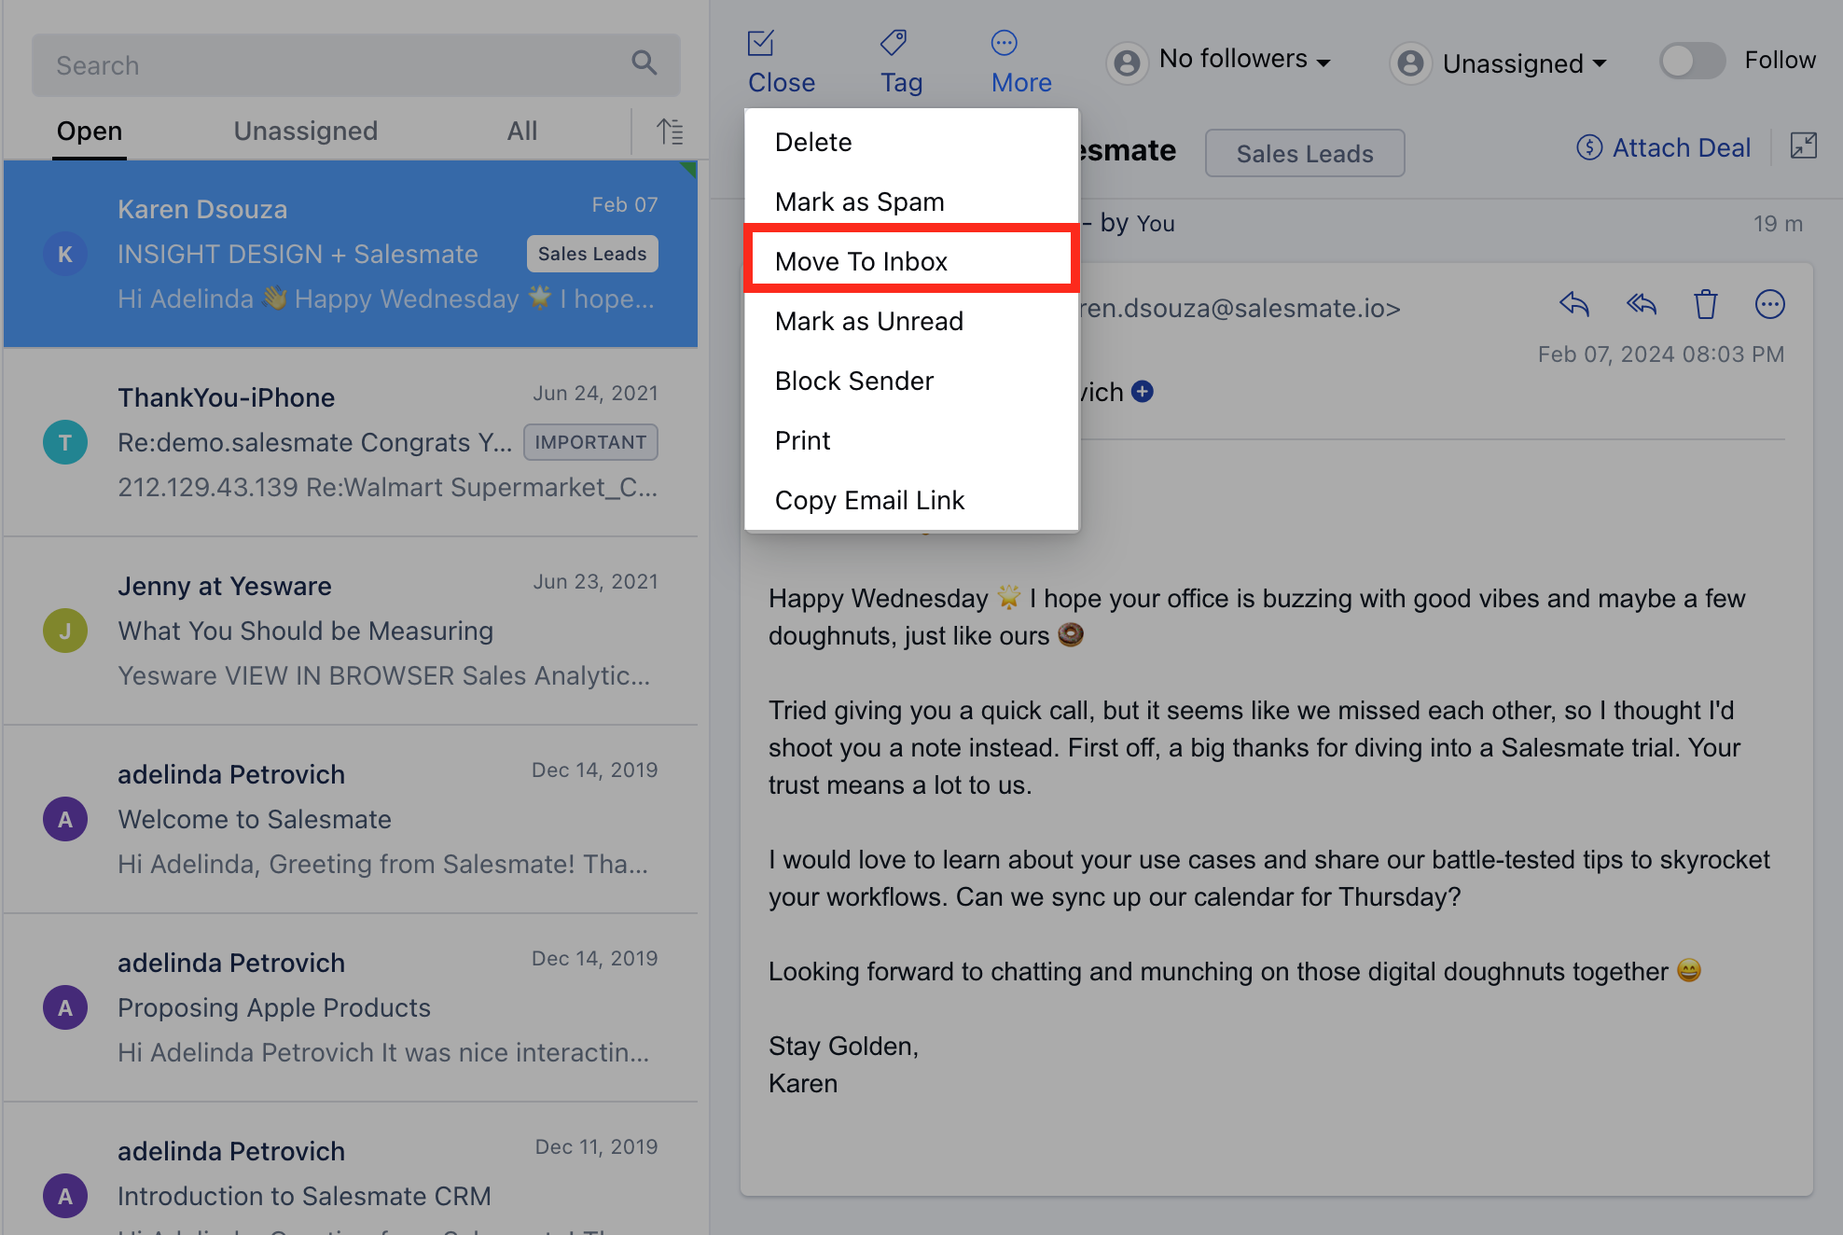Open email options ellipsis icon
Viewport: 1843px width, 1235px height.
(1769, 304)
